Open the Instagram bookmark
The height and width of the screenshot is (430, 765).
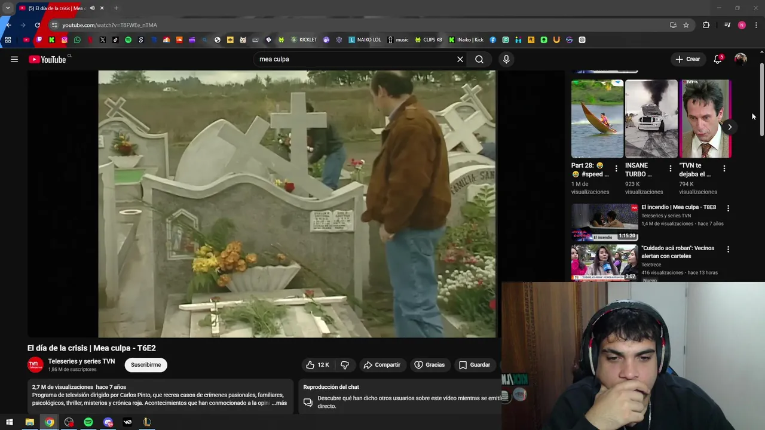tap(65, 40)
